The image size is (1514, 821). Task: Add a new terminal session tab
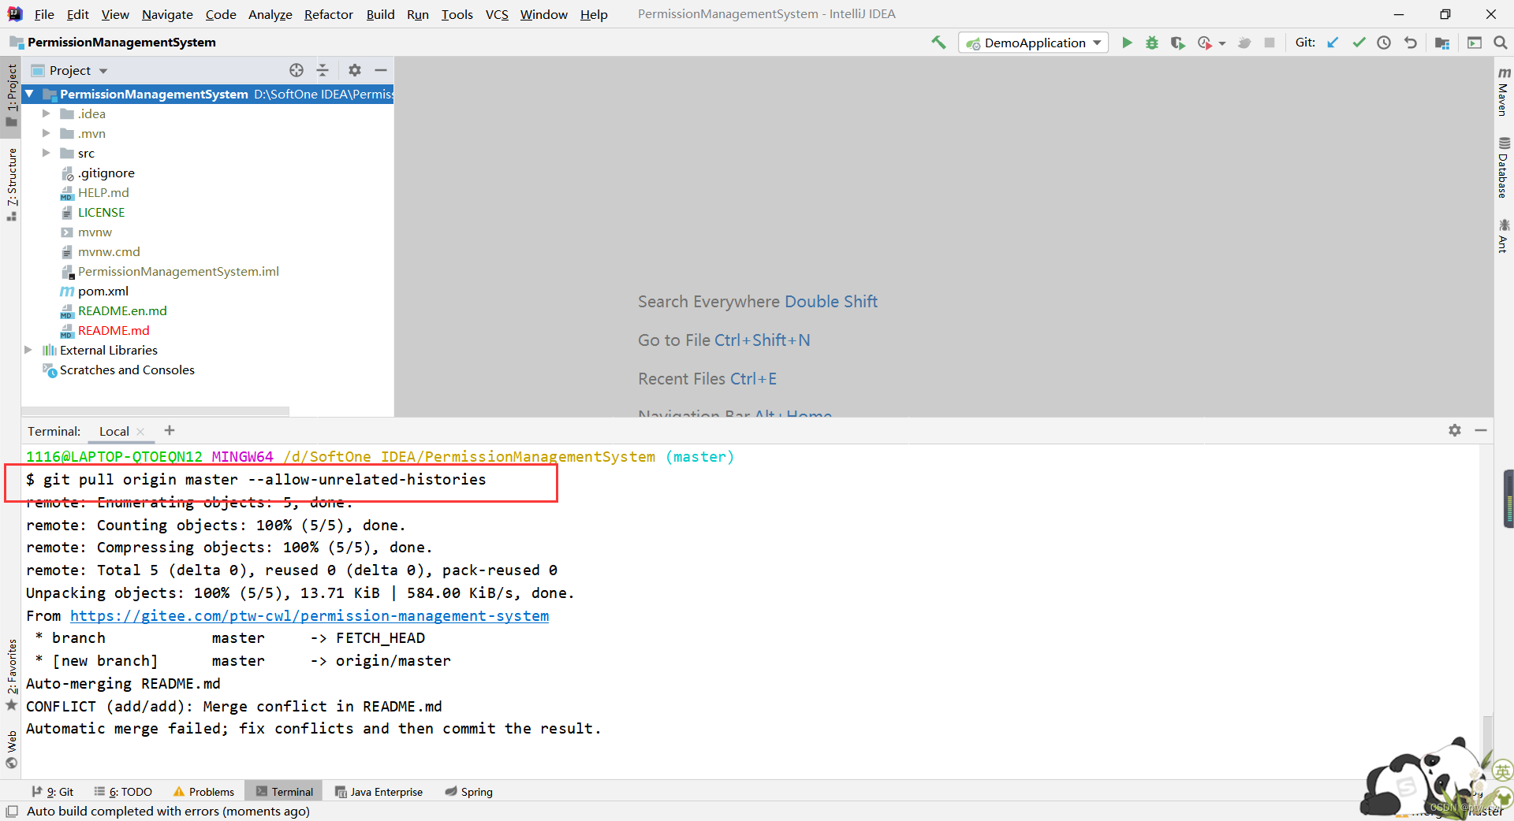(170, 430)
